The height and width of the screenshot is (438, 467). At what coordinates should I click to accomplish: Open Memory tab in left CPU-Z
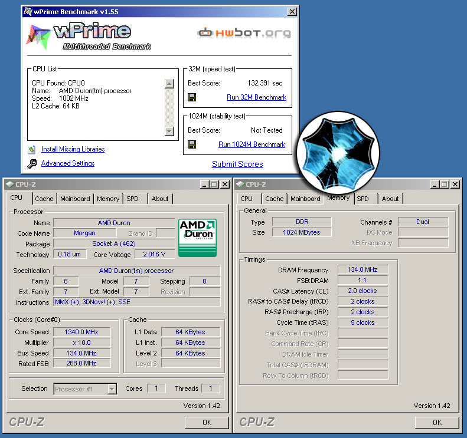pos(108,199)
